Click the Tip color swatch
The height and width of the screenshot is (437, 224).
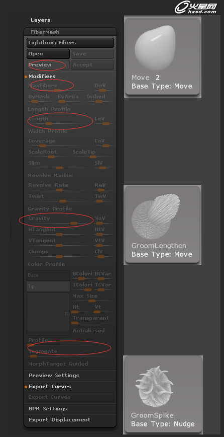click(x=48, y=286)
